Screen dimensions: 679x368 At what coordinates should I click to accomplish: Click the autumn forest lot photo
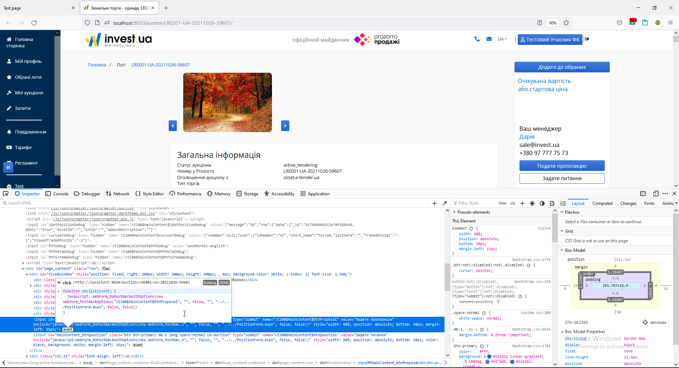tap(227, 102)
